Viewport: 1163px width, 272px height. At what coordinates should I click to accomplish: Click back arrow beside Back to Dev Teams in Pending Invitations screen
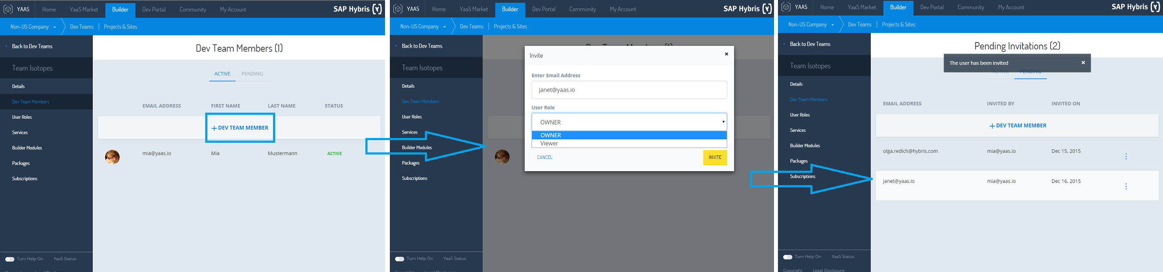[x=785, y=44]
